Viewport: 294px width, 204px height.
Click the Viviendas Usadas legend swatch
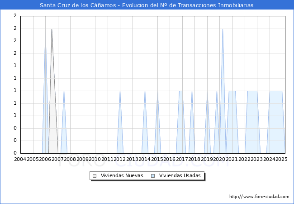pyautogui.click(x=153, y=176)
